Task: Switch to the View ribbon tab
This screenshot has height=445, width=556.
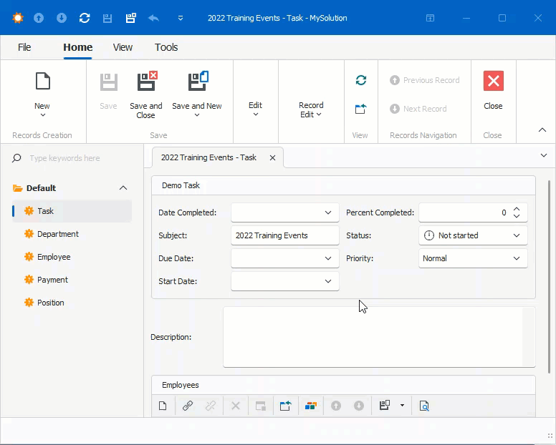Action: pos(123,47)
